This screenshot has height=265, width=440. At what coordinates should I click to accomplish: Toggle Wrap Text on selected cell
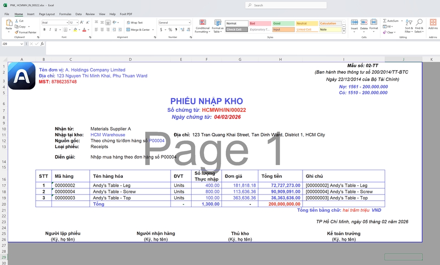134,22
